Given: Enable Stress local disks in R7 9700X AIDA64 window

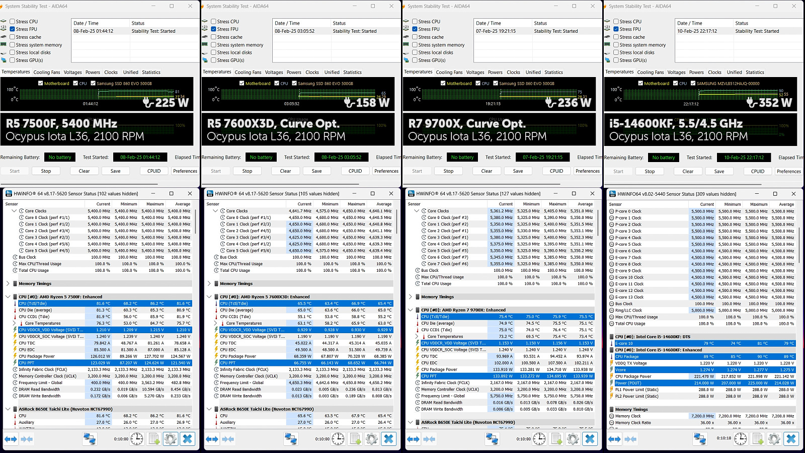Looking at the screenshot, I should point(415,52).
